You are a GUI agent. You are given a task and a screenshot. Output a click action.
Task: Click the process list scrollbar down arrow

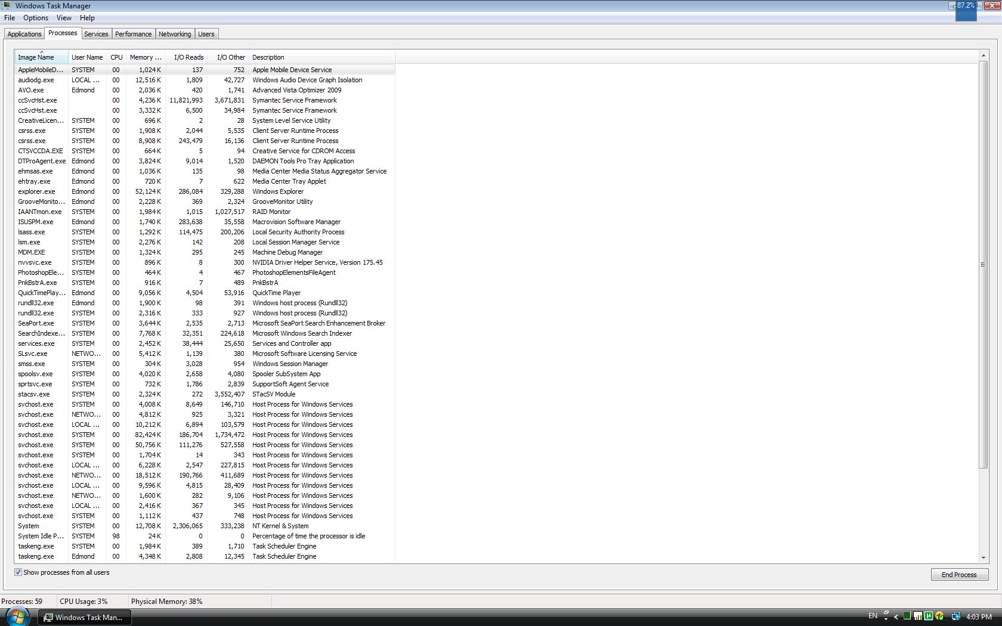984,558
